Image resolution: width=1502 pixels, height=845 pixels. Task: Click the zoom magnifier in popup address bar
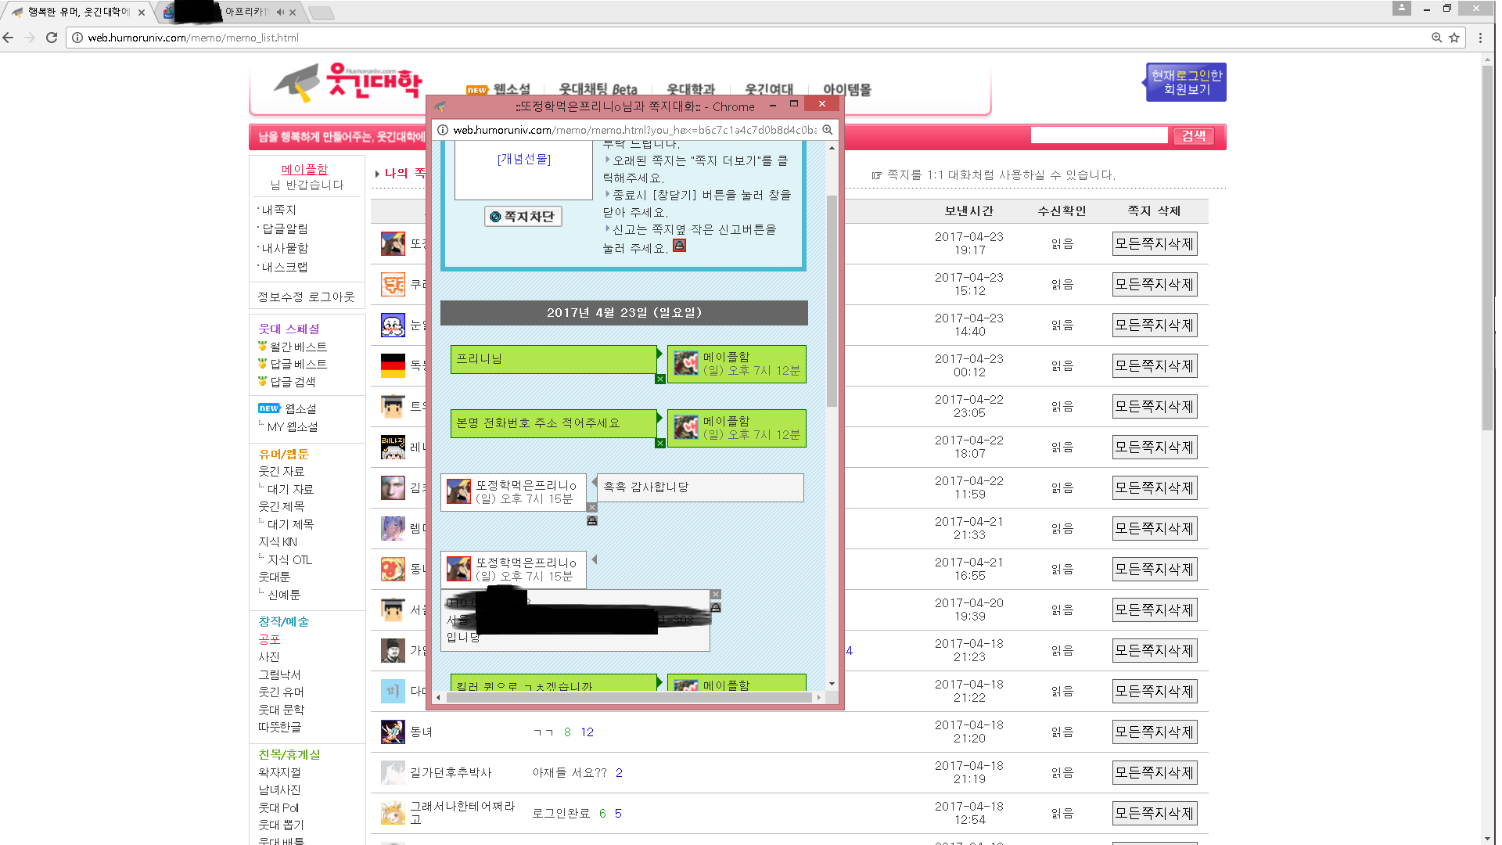point(827,130)
